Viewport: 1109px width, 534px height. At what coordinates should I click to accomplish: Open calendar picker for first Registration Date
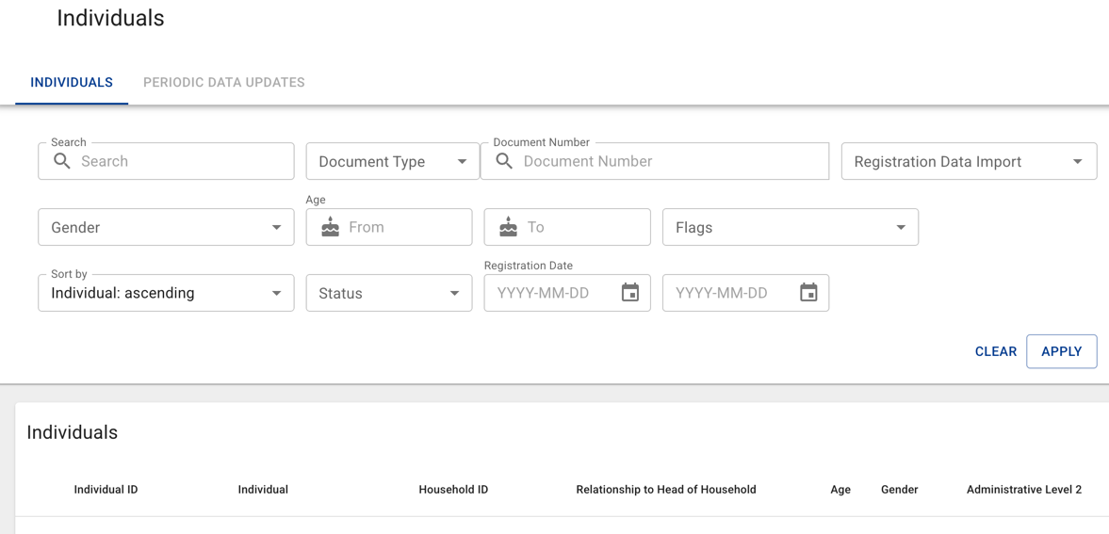pos(630,293)
